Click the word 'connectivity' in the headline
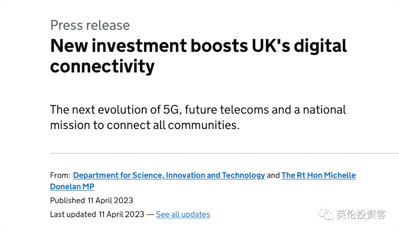Viewport: 399px width, 232px height. click(102, 67)
